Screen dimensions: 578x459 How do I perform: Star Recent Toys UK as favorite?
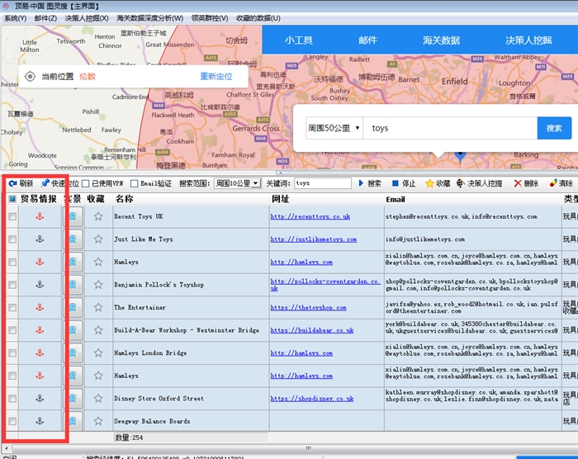98,216
